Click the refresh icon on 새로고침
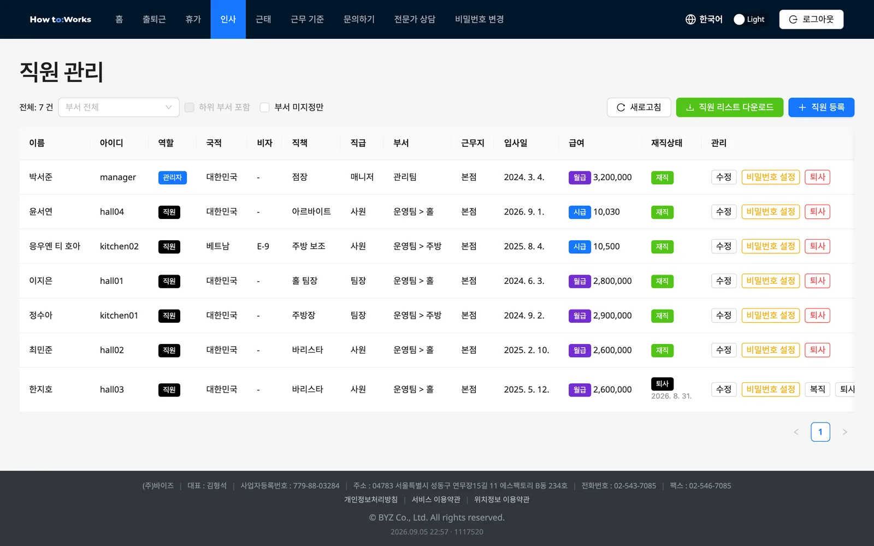The image size is (874, 546). [x=621, y=108]
